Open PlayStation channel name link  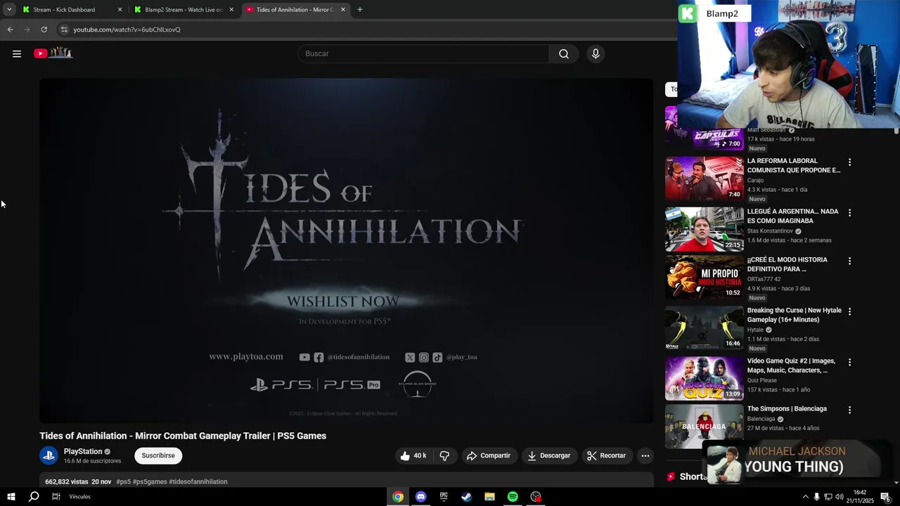click(83, 451)
